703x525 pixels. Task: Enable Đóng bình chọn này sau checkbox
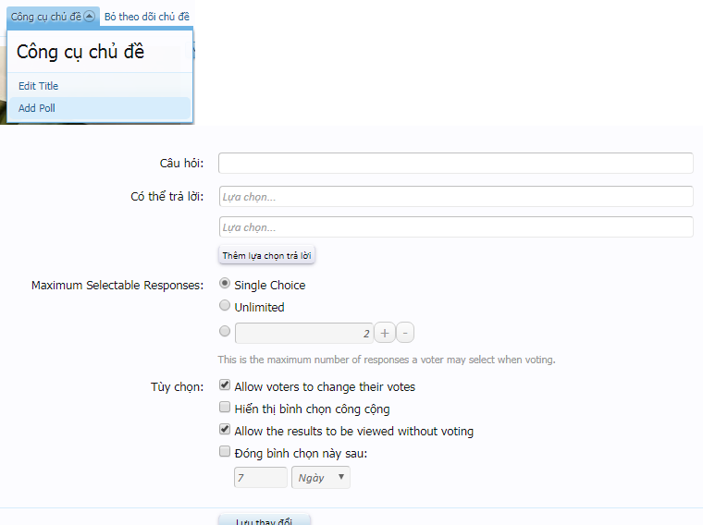coord(225,452)
